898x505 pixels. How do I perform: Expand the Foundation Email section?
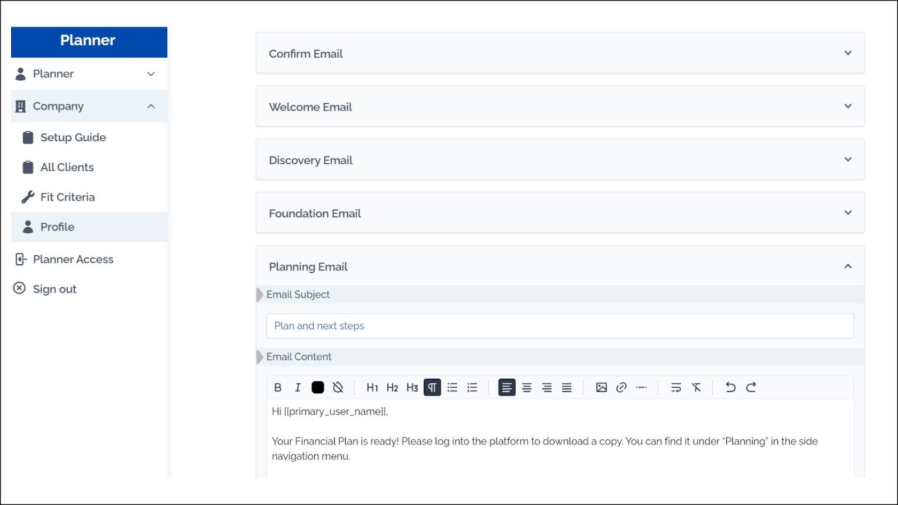pyautogui.click(x=560, y=213)
